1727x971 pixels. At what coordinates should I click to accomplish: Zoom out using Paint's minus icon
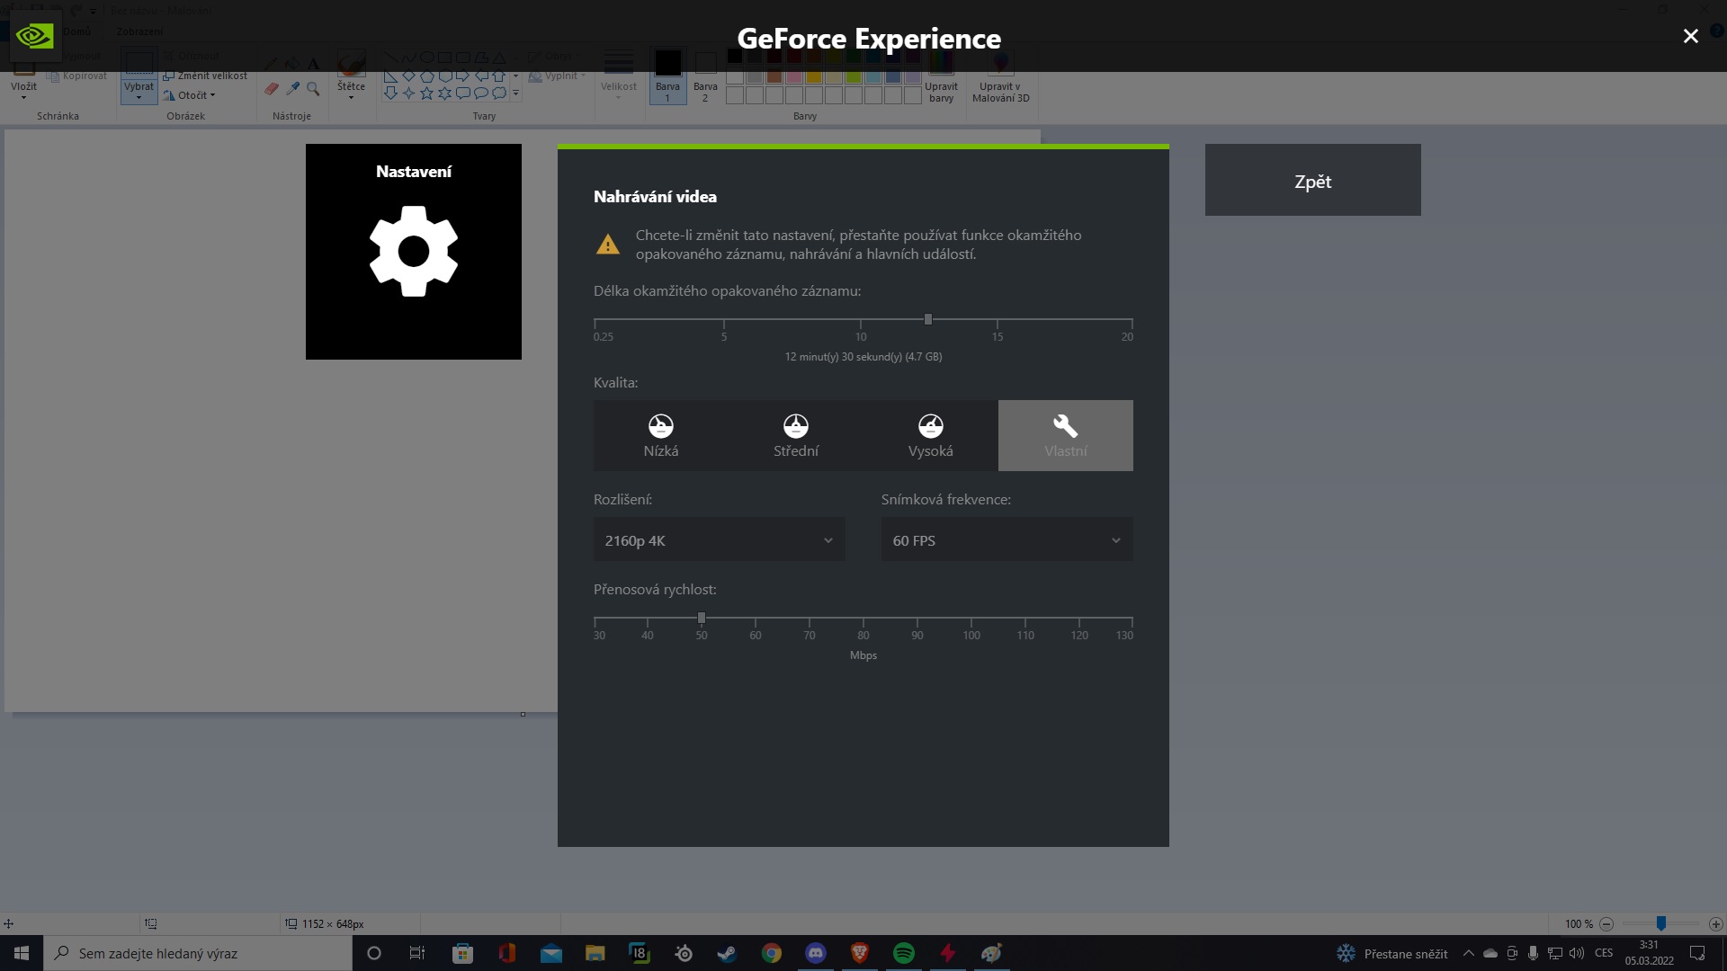tap(1606, 923)
